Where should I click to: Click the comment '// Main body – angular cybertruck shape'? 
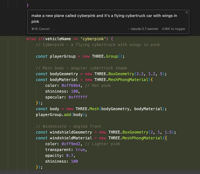tap(81, 68)
